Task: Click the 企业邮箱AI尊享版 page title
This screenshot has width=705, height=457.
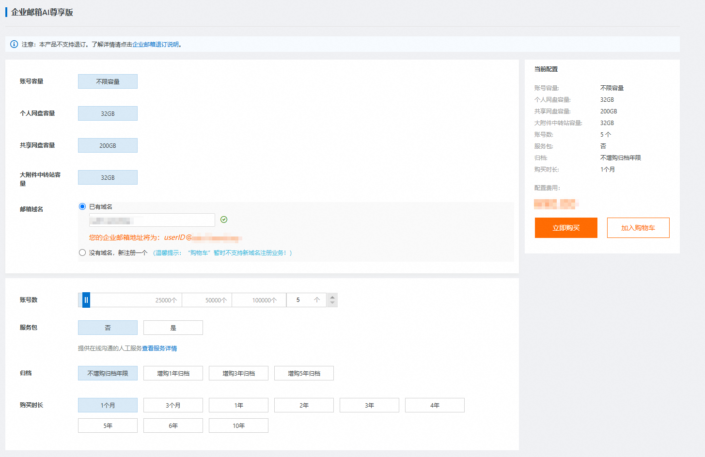Action: [42, 12]
